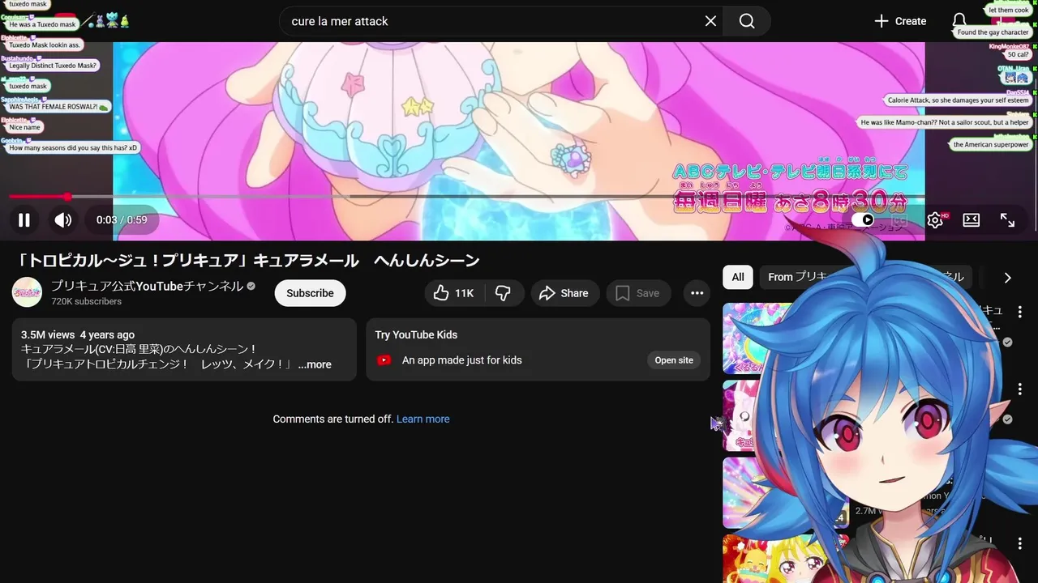Clear the search box text
The width and height of the screenshot is (1038, 583).
coord(710,21)
